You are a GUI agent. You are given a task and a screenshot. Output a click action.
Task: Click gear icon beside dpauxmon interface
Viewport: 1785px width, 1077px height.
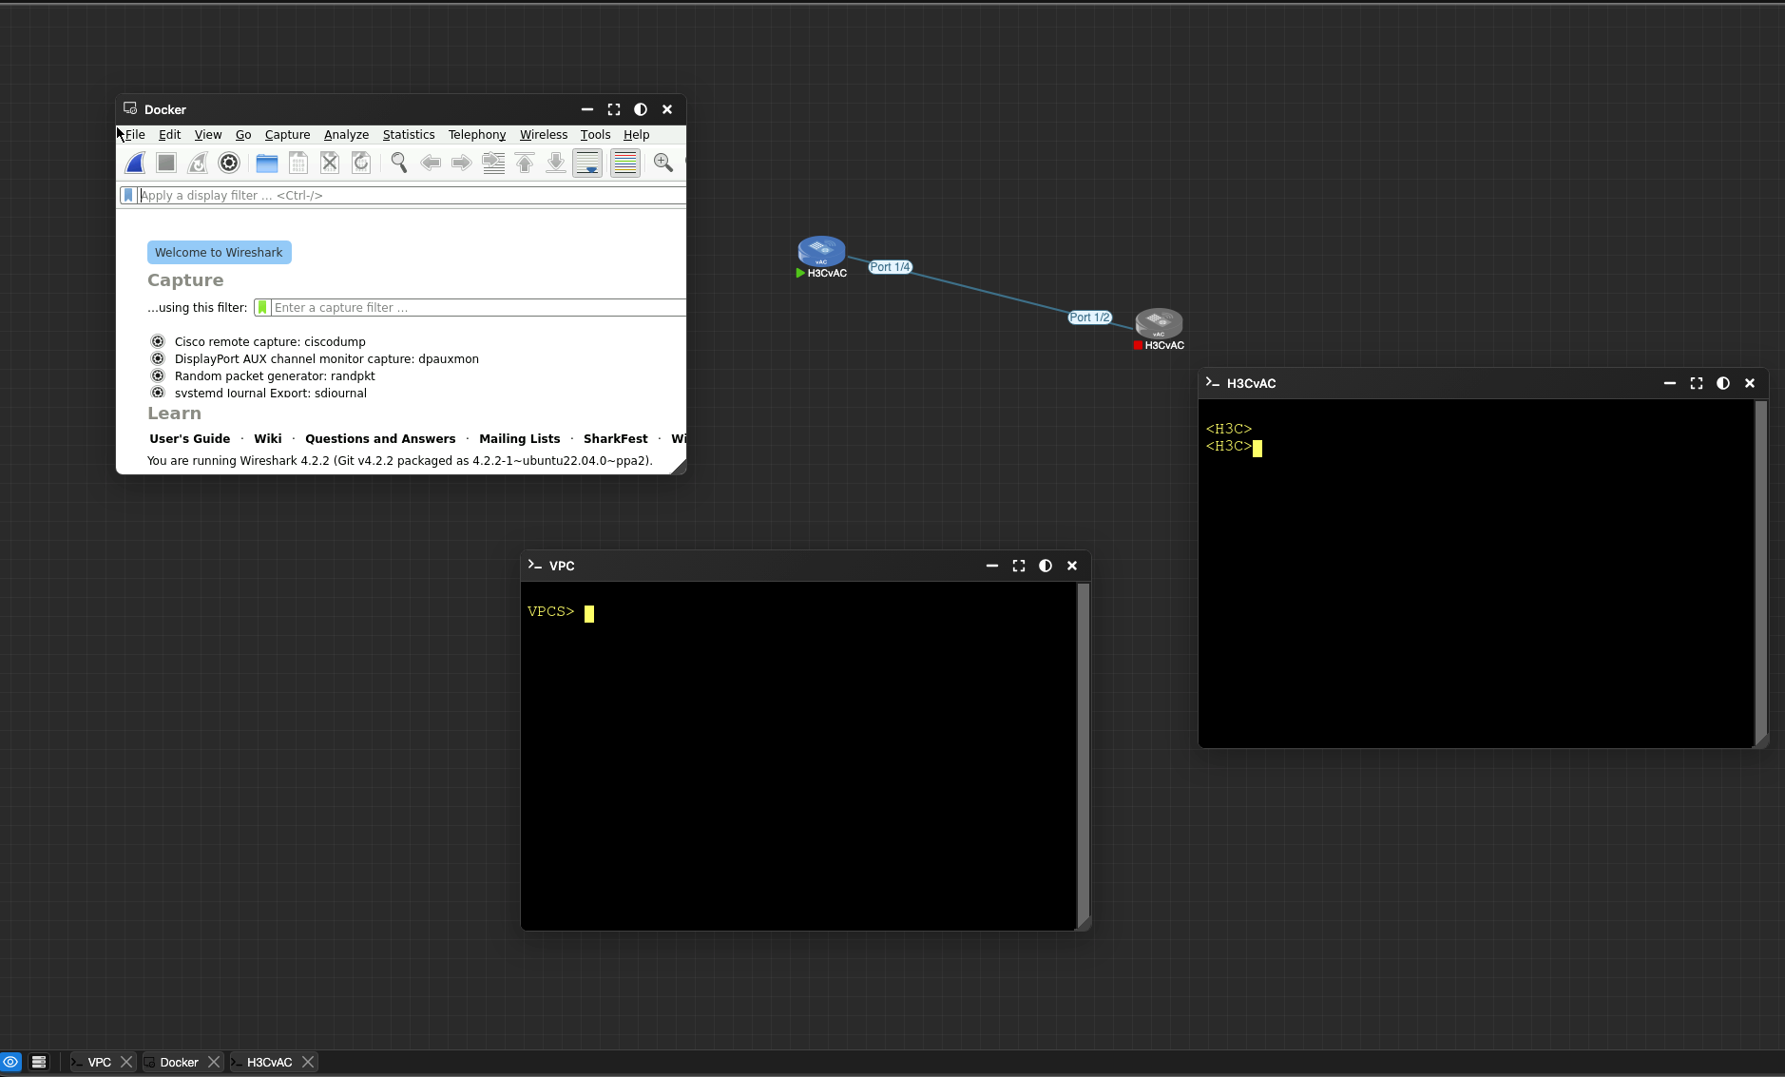pyautogui.click(x=158, y=358)
